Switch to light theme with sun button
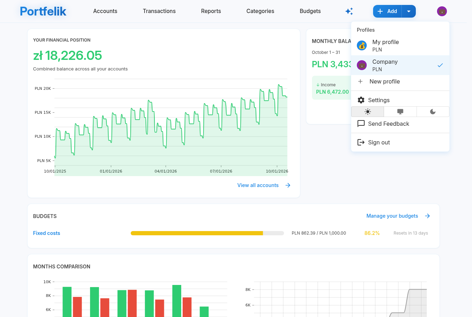472x317 pixels. click(368, 112)
